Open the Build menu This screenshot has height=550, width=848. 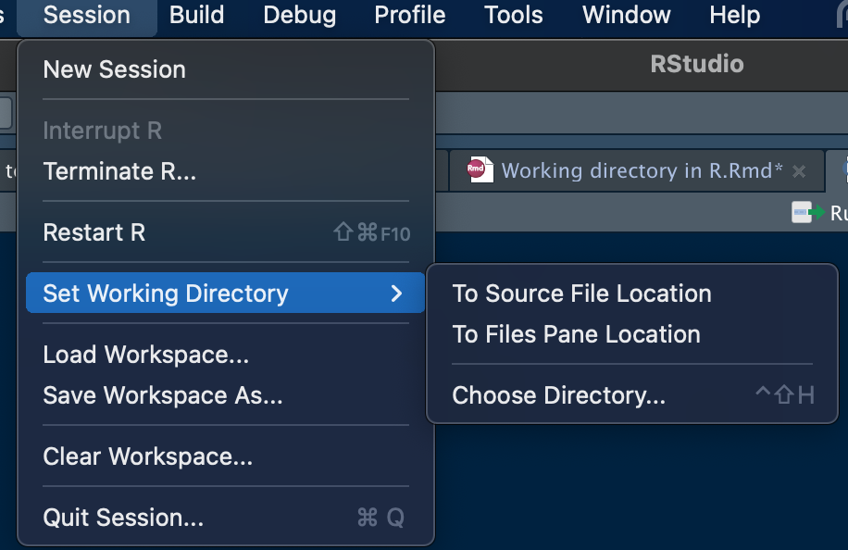(196, 15)
